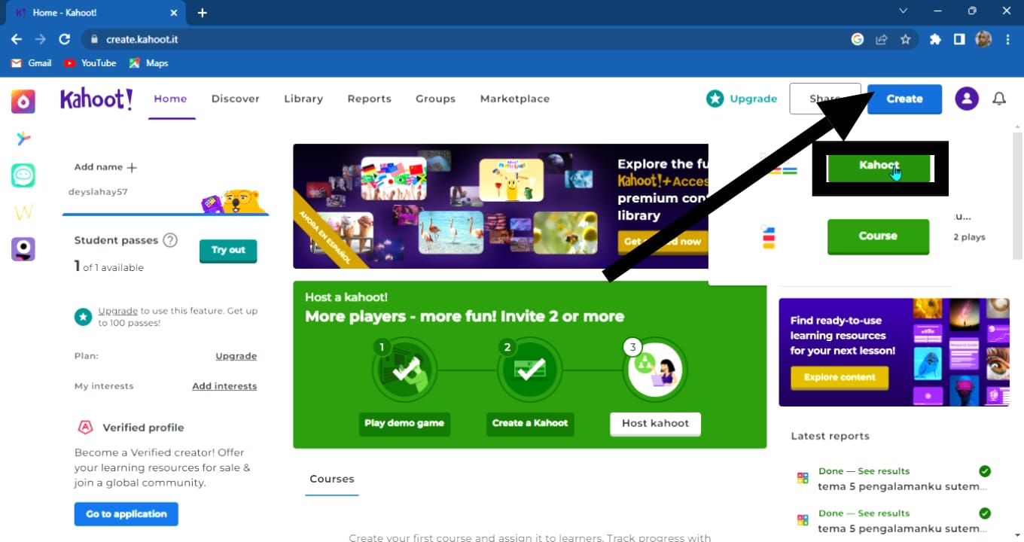Click the step 3 host illustration
Screen dimensions: 1024x542
click(x=655, y=370)
